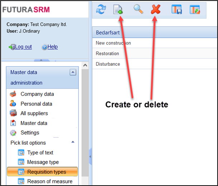Viewport: 218px width, 186px height.
Task: Collapse the sidebar using the splitter arrow
Action: [90, 157]
